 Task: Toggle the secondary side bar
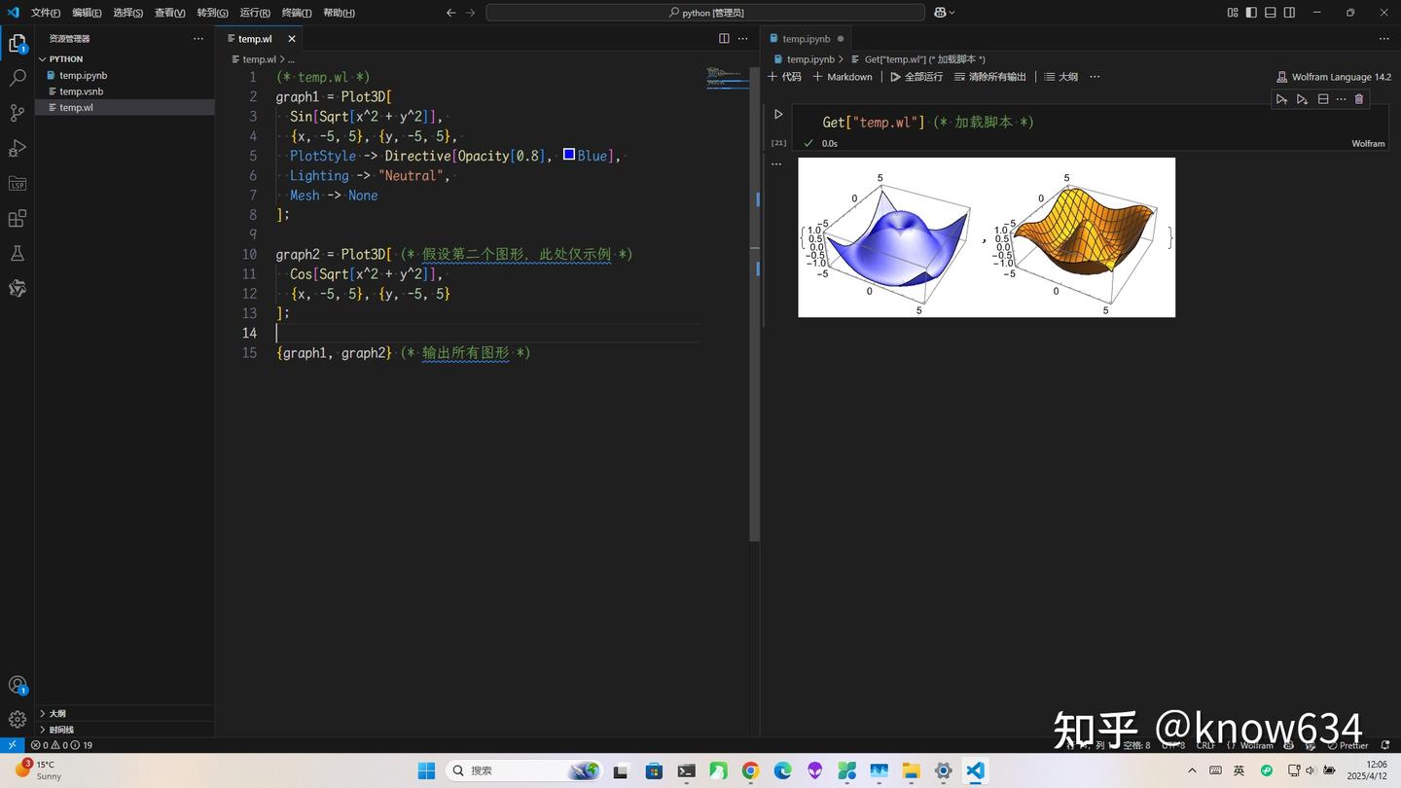click(1288, 12)
